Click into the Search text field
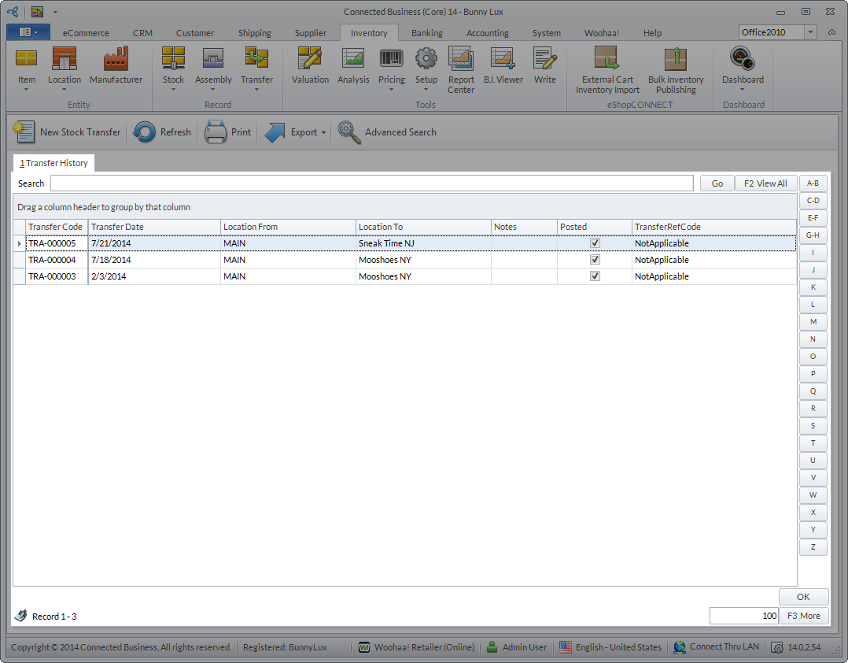Screen dimensions: 848x663 371,183
